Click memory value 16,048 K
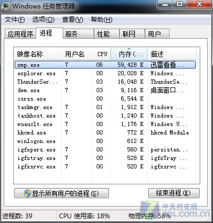 click(x=131, y=82)
